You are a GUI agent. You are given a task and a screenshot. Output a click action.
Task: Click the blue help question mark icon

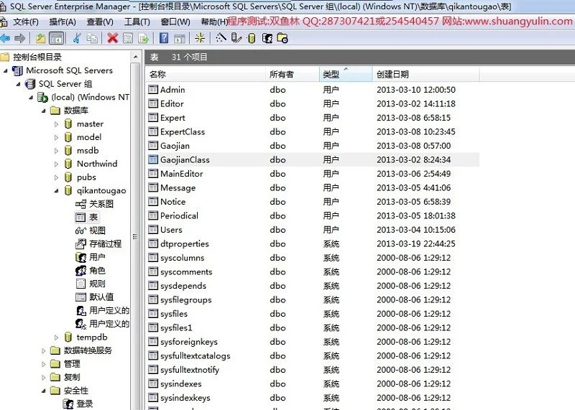coord(164,38)
